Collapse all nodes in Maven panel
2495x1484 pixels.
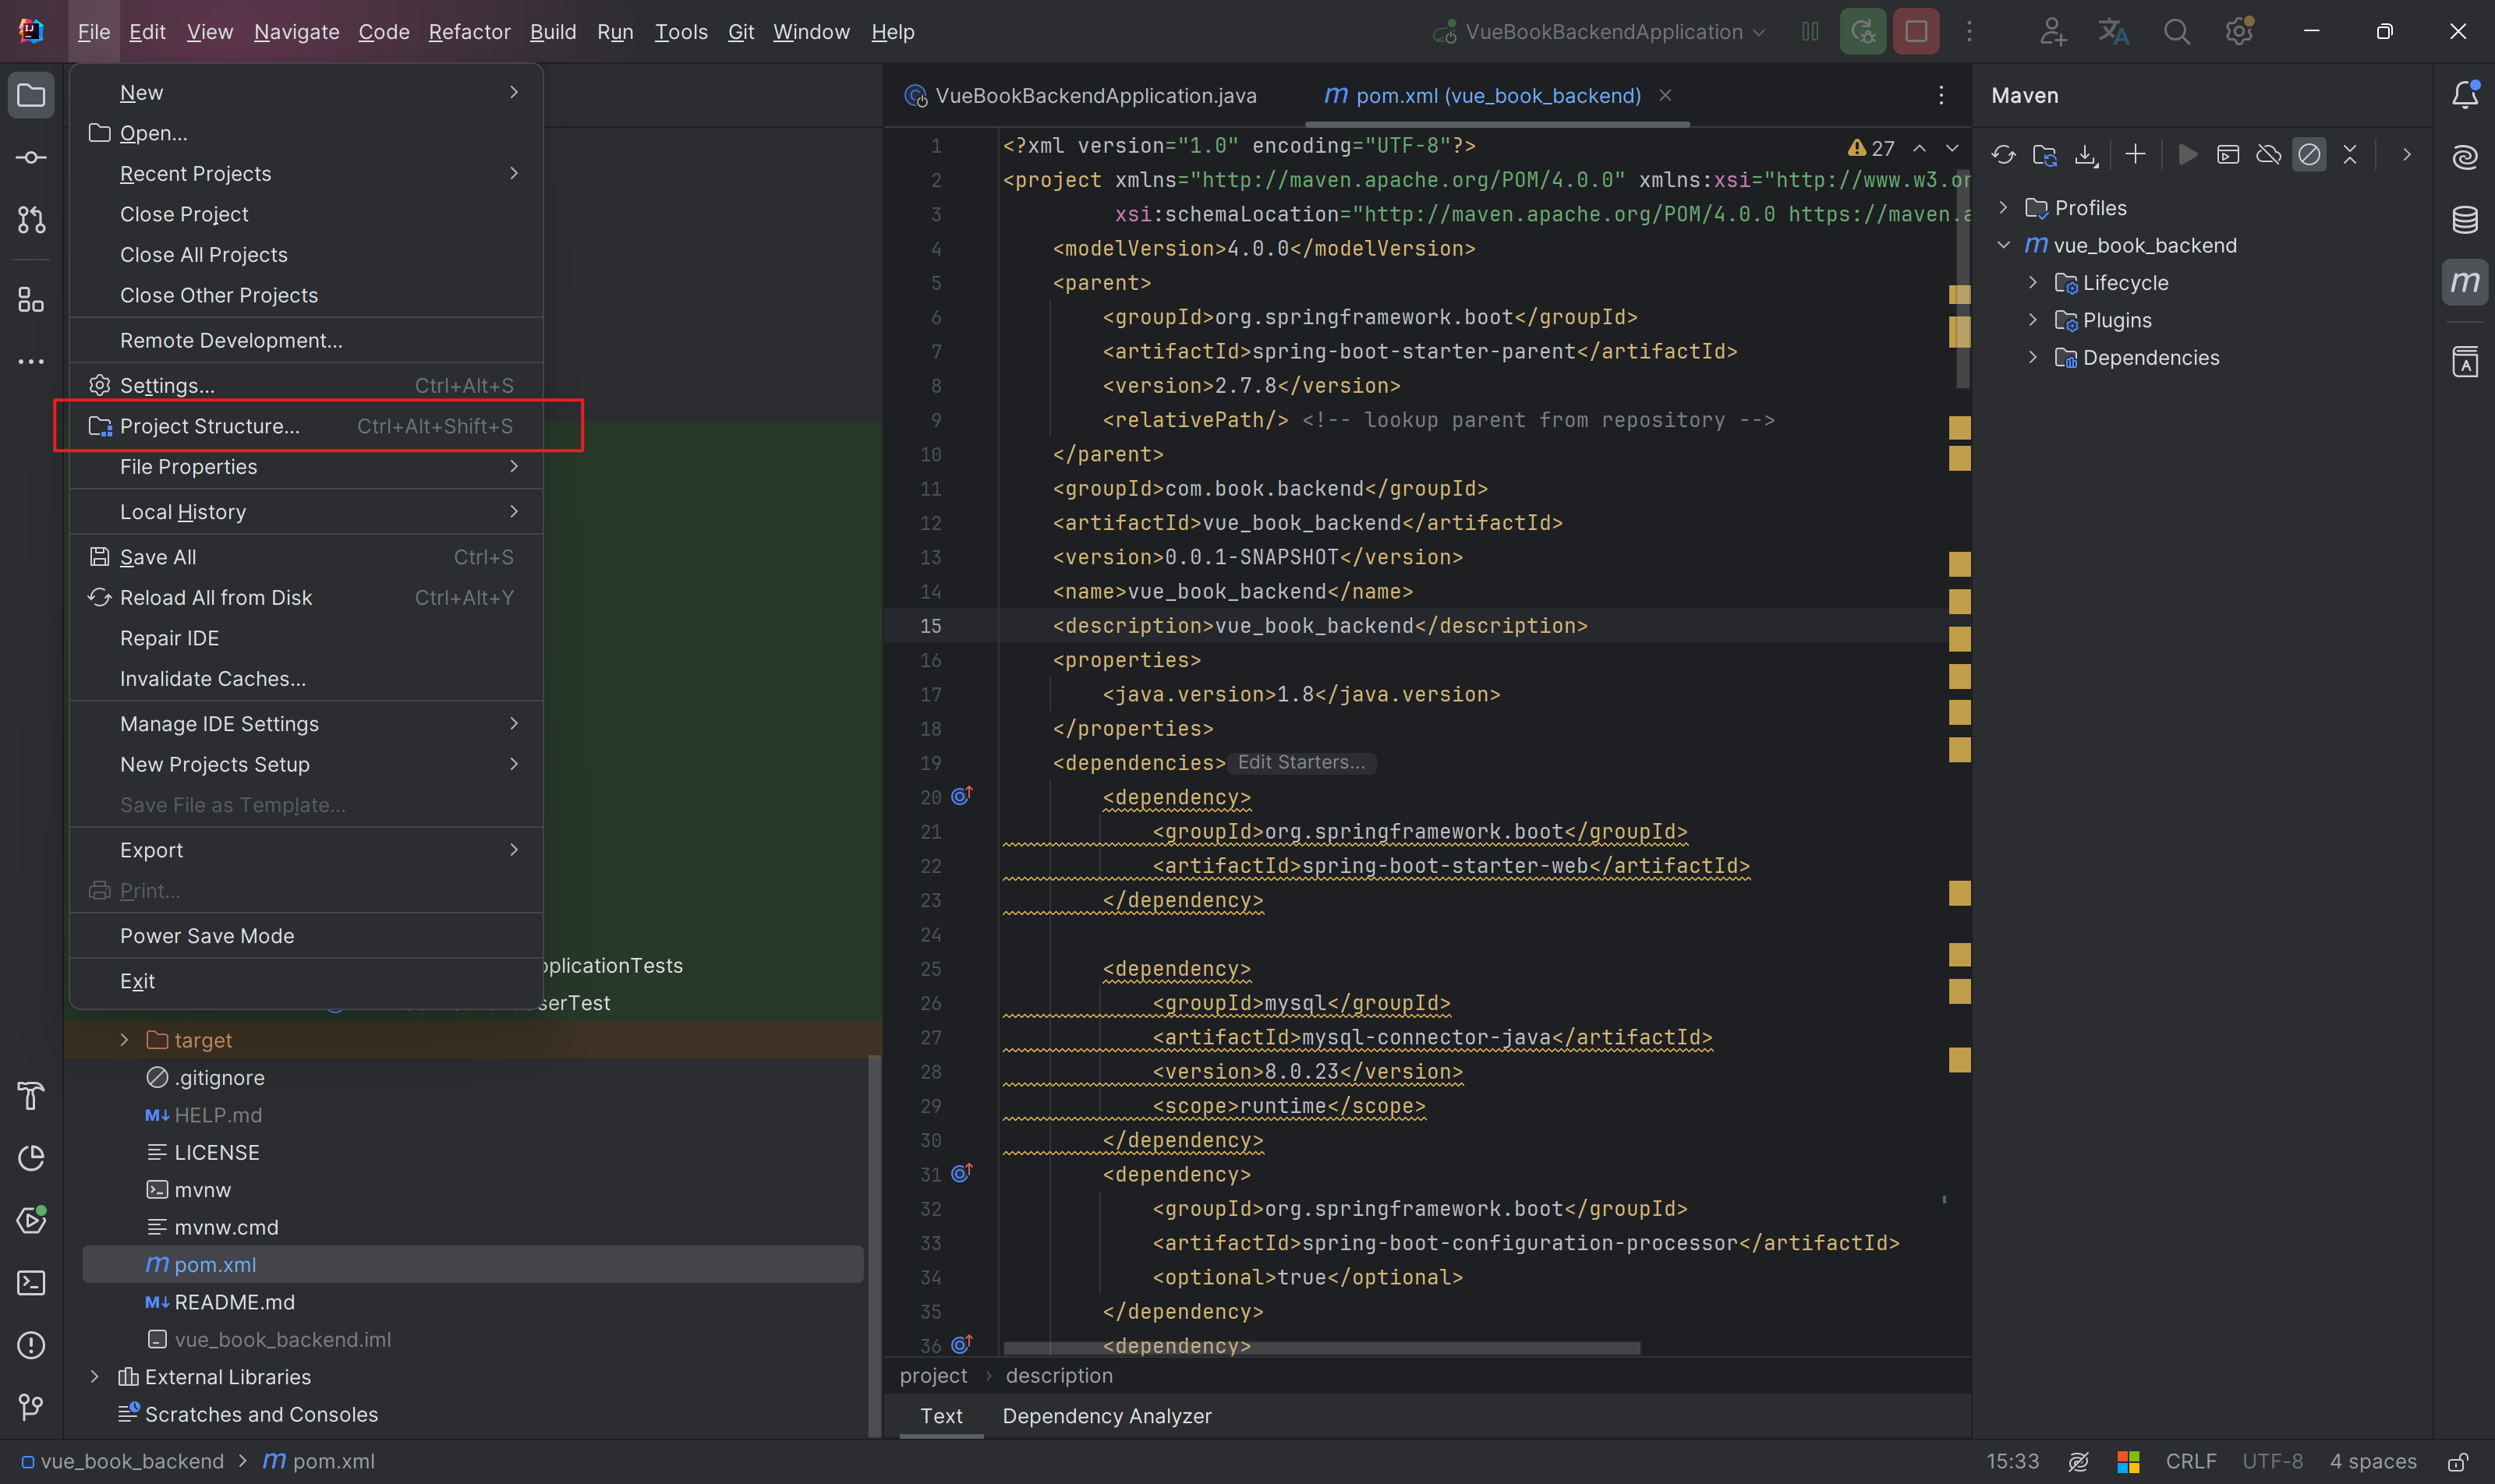(x=2350, y=154)
